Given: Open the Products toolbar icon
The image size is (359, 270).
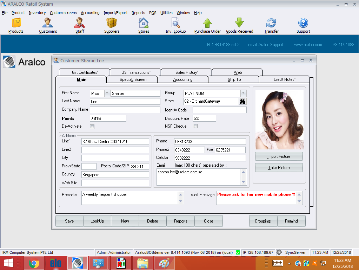Looking at the screenshot, I should [x=16, y=25].
